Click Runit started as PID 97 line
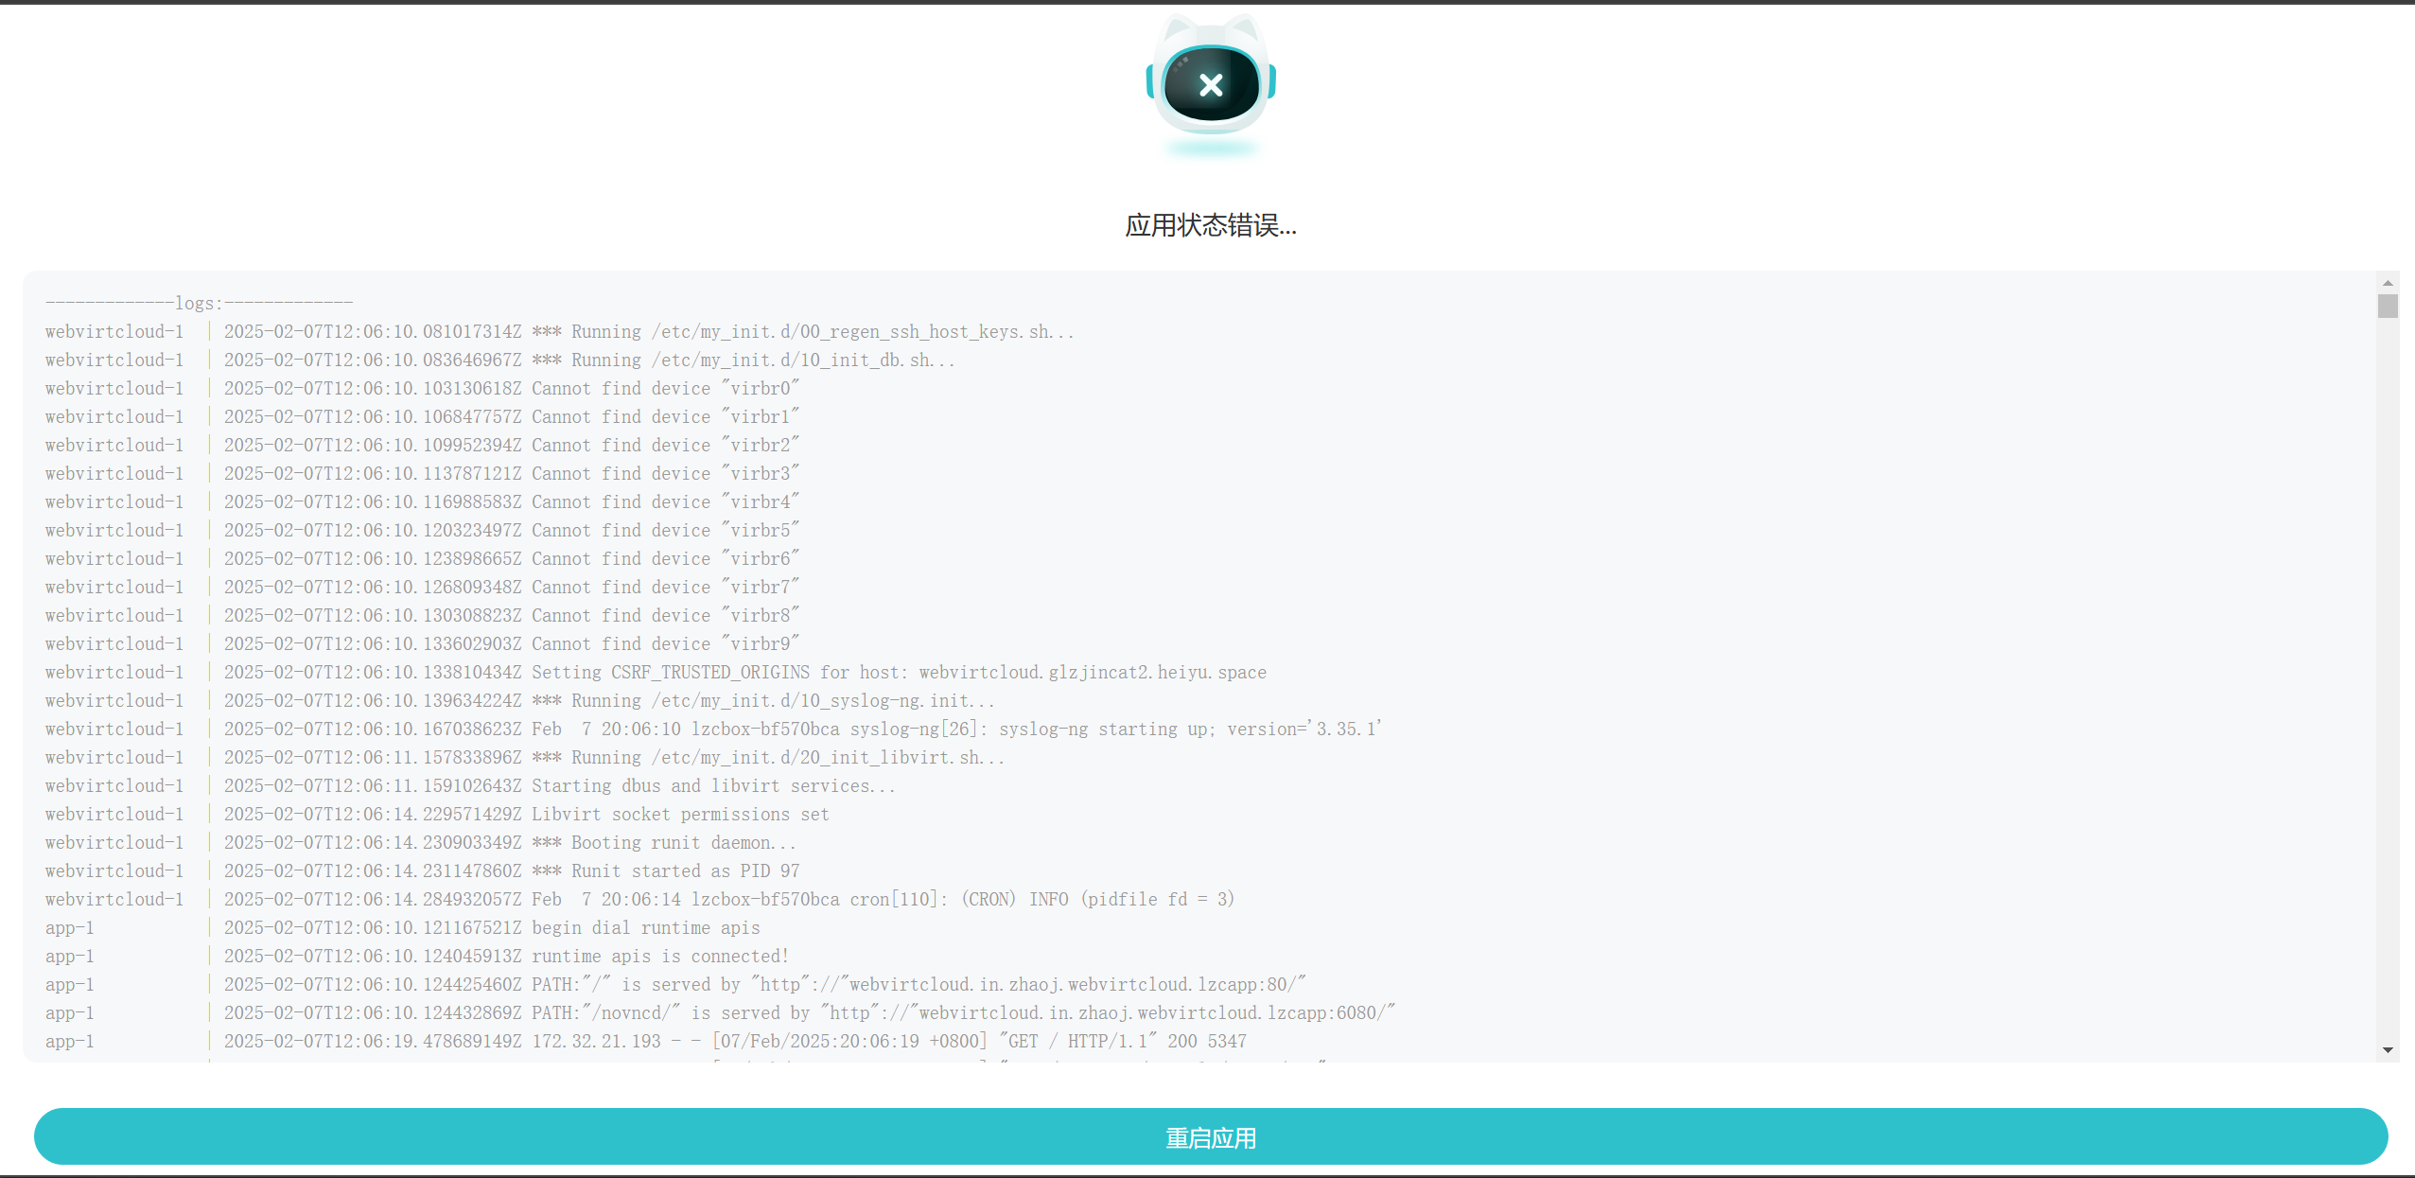This screenshot has height=1178, width=2415. pos(422,870)
